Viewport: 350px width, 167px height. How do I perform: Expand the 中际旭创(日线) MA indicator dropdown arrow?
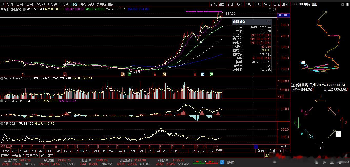pos(24,9)
